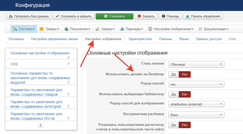The height and width of the screenshot is (134, 243).
Task: Switch to the Cron tab
Action: pos(232,39)
